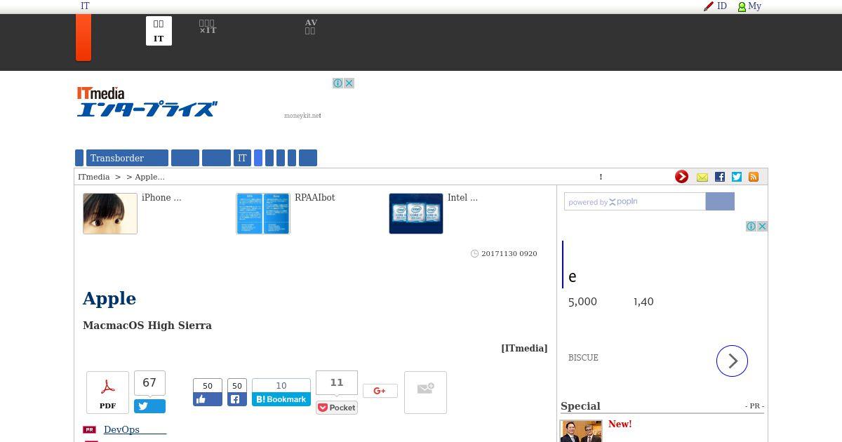Click the moneykit.net ad link
The height and width of the screenshot is (442, 842).
(302, 116)
